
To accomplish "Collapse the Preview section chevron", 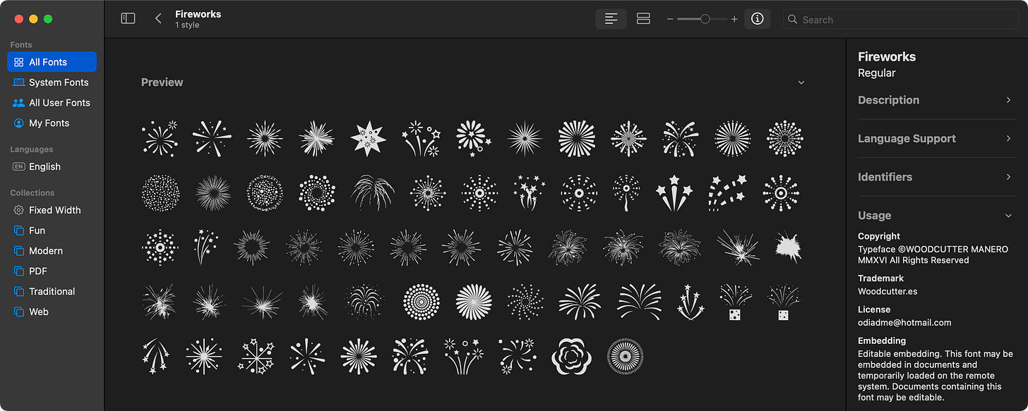I will pyautogui.click(x=801, y=82).
